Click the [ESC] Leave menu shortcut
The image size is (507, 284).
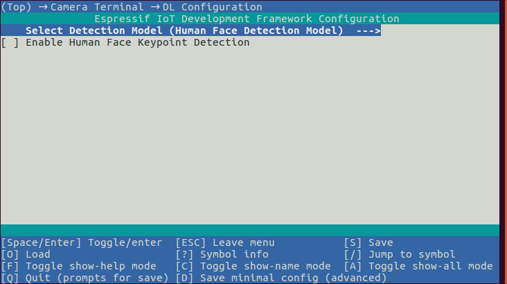225,242
